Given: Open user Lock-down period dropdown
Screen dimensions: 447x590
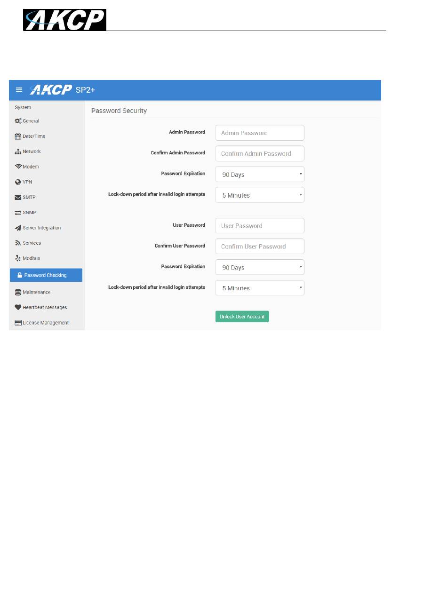Looking at the screenshot, I should point(260,288).
